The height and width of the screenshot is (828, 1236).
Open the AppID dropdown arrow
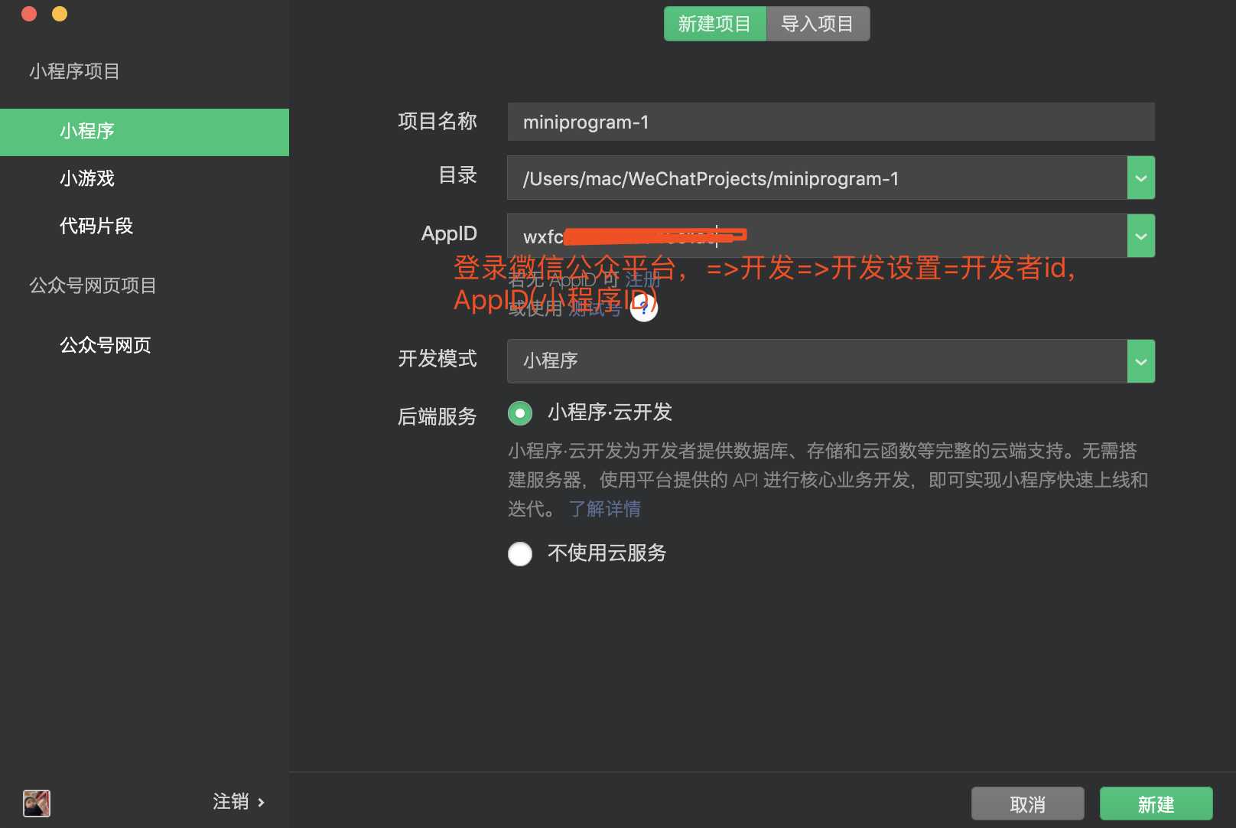tap(1141, 236)
